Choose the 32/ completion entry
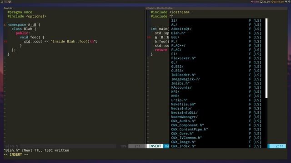 [x=217, y=20]
